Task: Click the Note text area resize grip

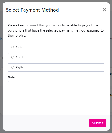Action: (x=103, y=108)
